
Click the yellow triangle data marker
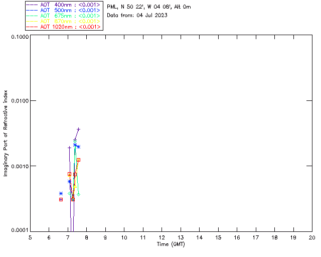click(x=75, y=186)
